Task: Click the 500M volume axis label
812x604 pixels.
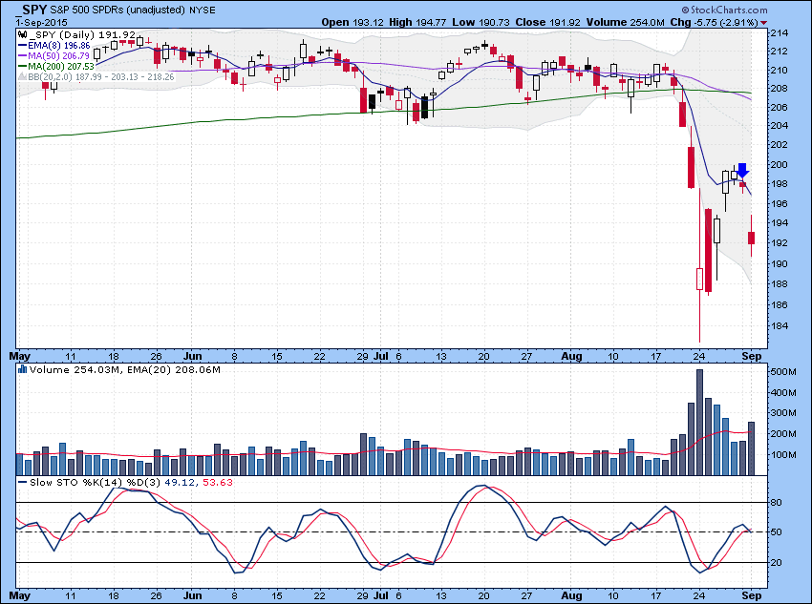Action: tap(783, 372)
